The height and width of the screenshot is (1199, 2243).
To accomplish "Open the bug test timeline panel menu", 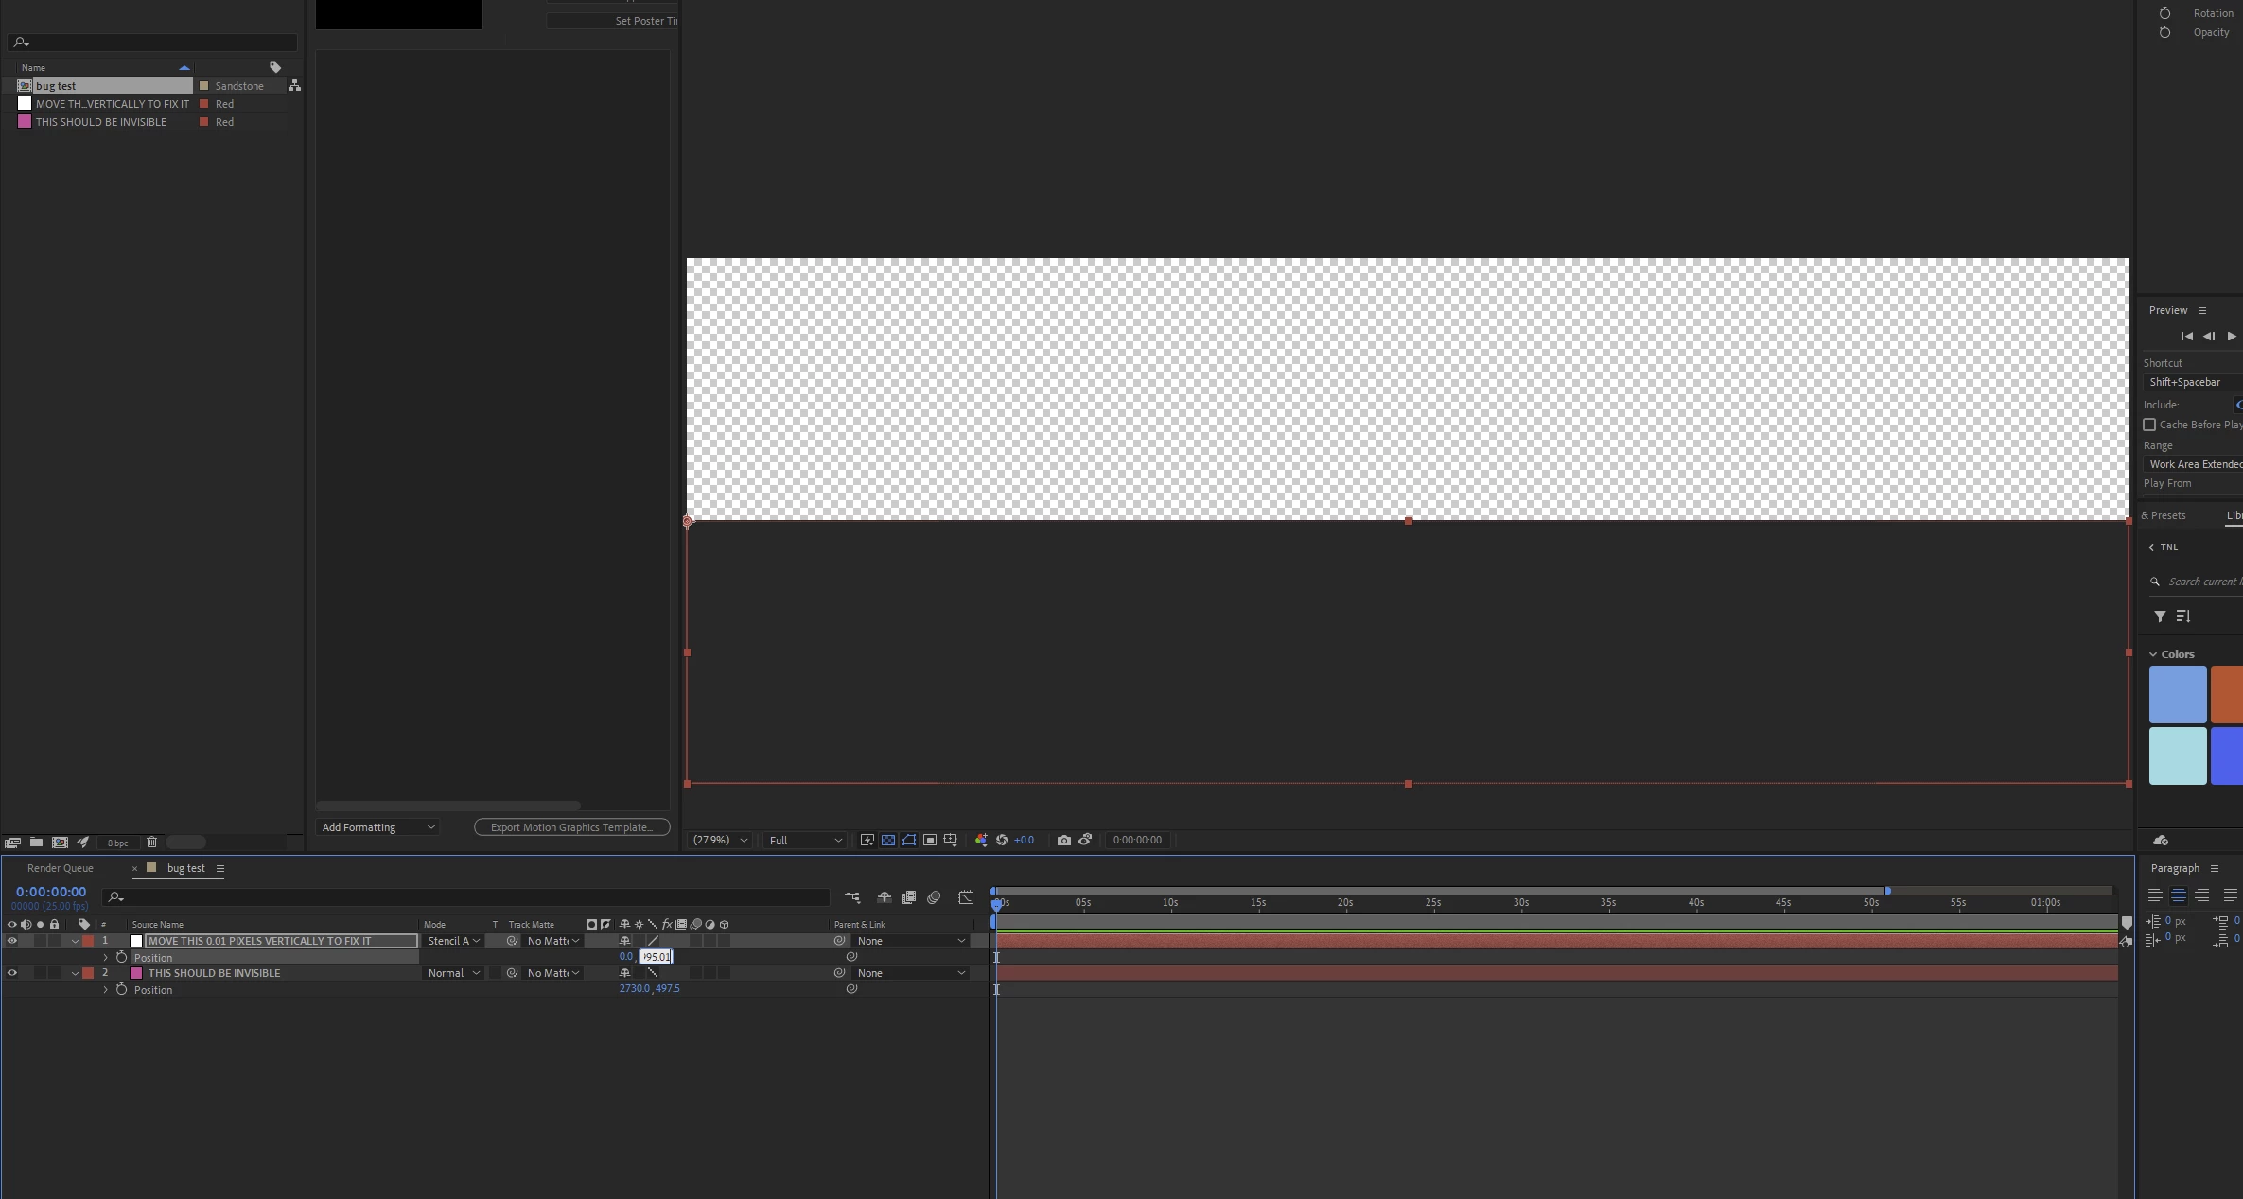I will coord(220,868).
